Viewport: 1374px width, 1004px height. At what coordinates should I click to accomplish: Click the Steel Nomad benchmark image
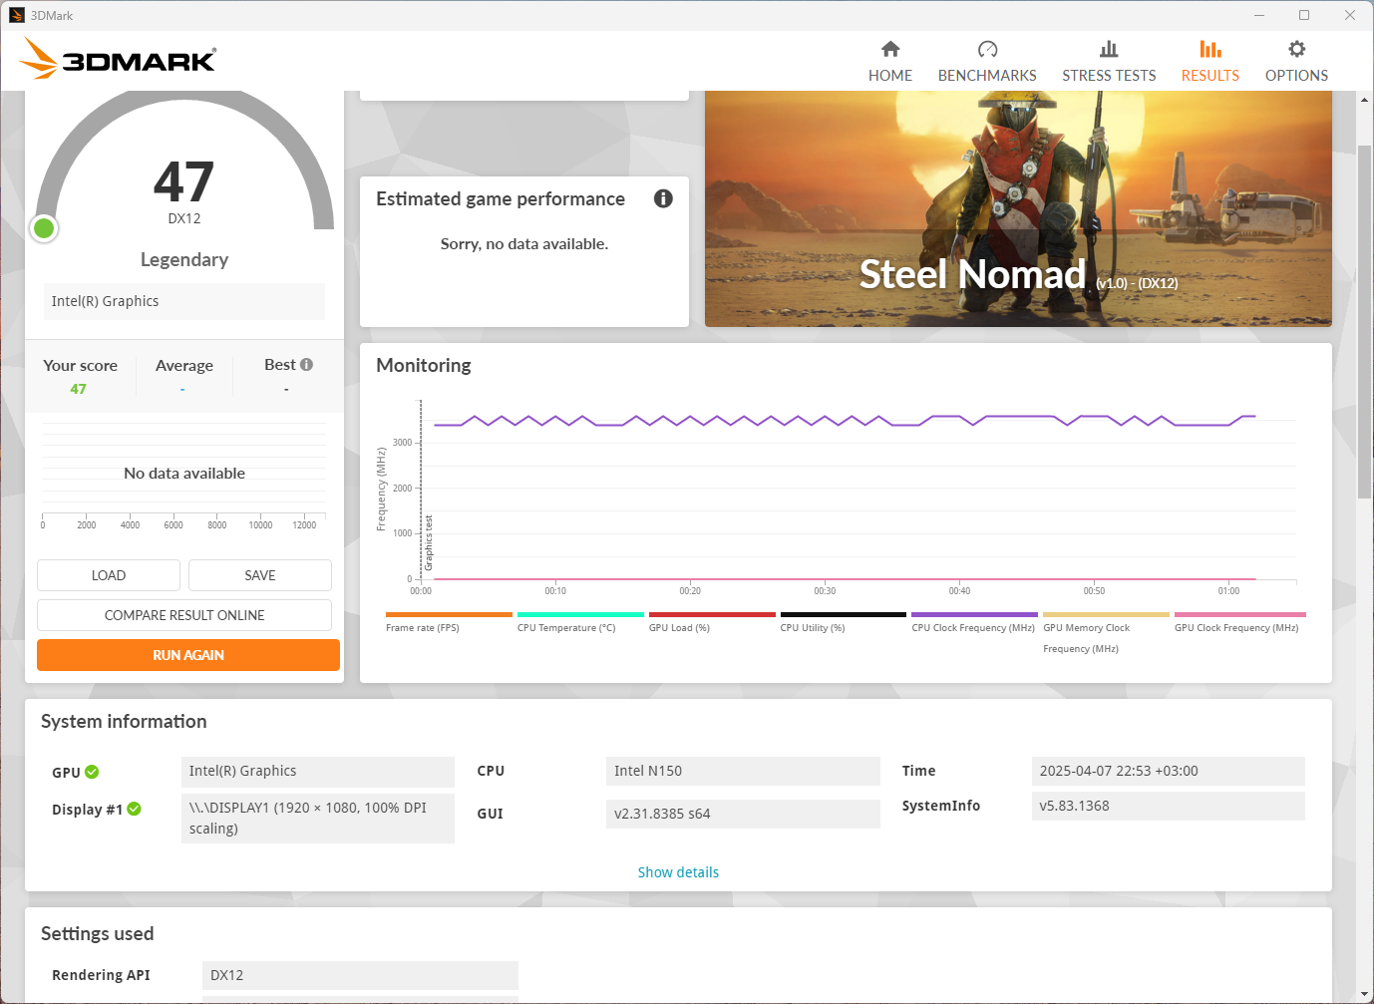[1018, 208]
